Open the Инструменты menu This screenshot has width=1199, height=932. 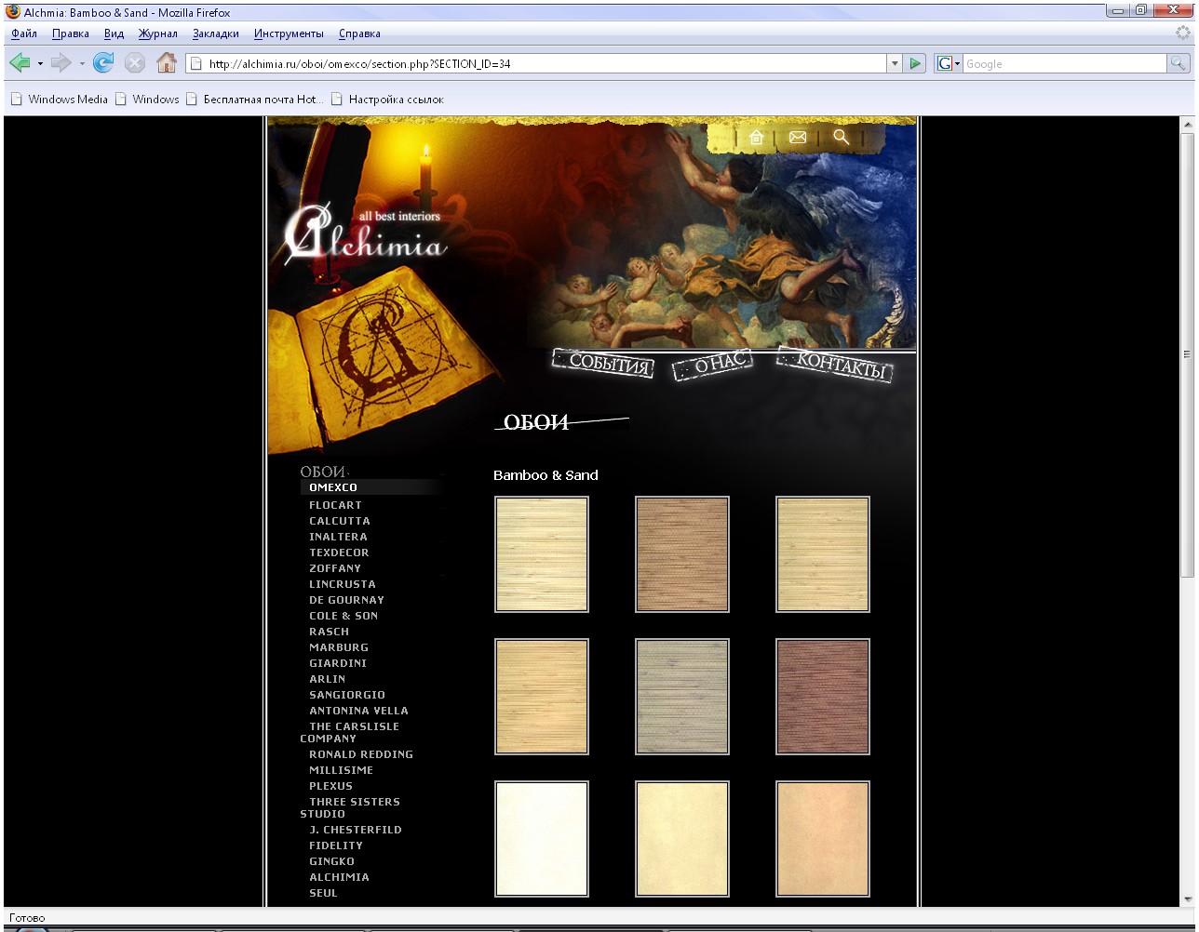289,33
